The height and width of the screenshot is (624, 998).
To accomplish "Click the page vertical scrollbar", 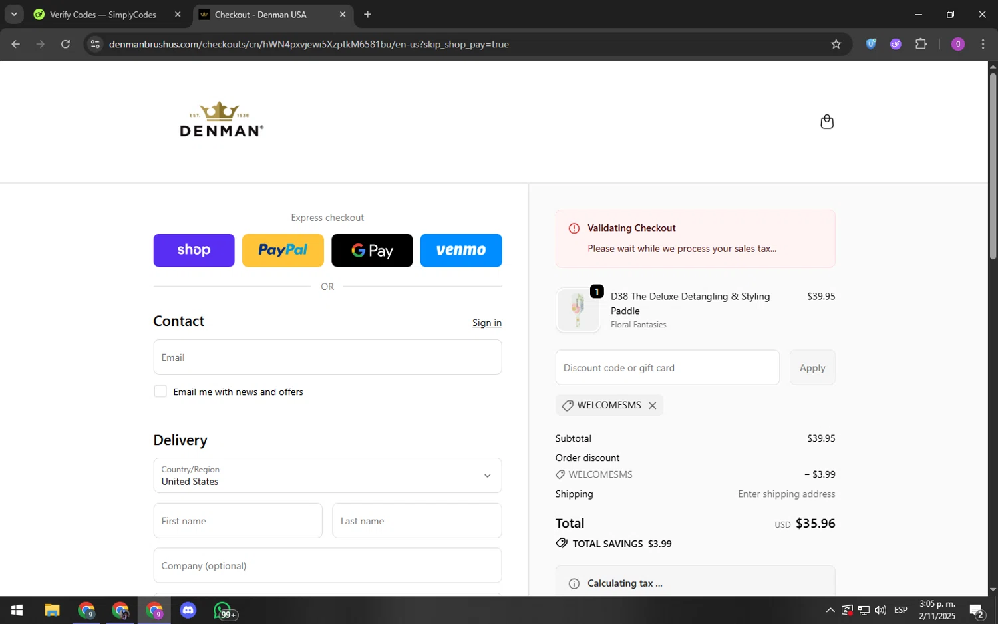I will pos(993,166).
